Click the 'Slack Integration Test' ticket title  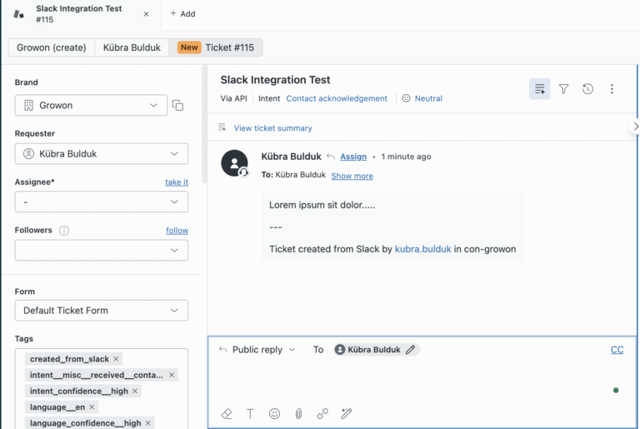click(x=275, y=80)
